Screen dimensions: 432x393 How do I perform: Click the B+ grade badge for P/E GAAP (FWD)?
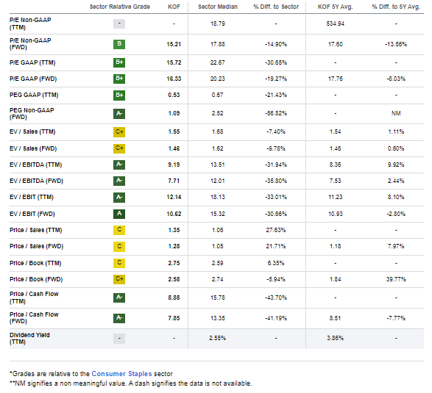coord(119,79)
